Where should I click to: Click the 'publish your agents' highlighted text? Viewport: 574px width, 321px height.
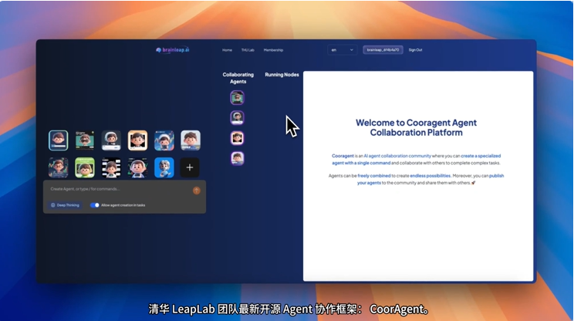pos(430,179)
